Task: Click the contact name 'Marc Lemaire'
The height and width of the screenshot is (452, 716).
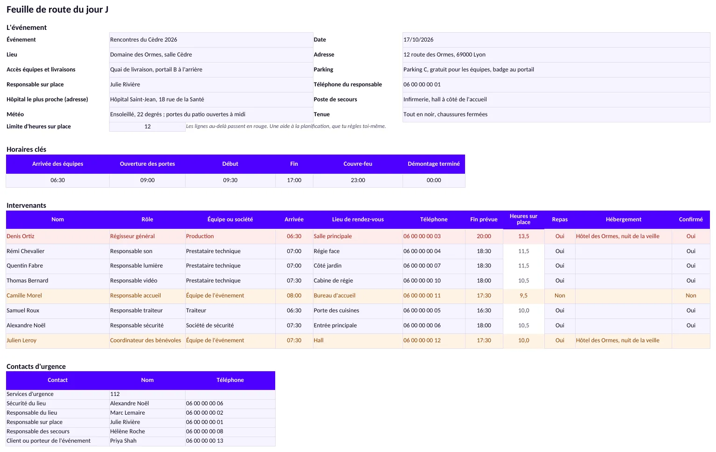Action: [147, 413]
